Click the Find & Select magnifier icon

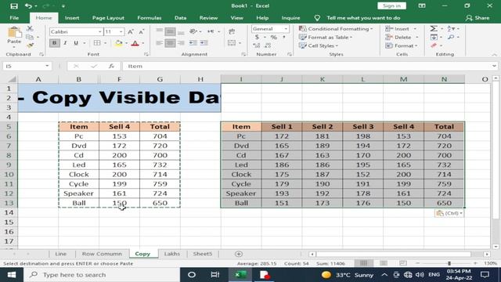point(451,37)
